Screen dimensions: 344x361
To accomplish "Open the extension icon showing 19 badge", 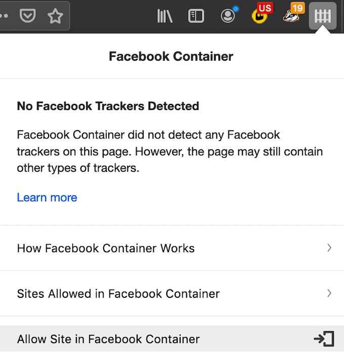I will pos(290,16).
